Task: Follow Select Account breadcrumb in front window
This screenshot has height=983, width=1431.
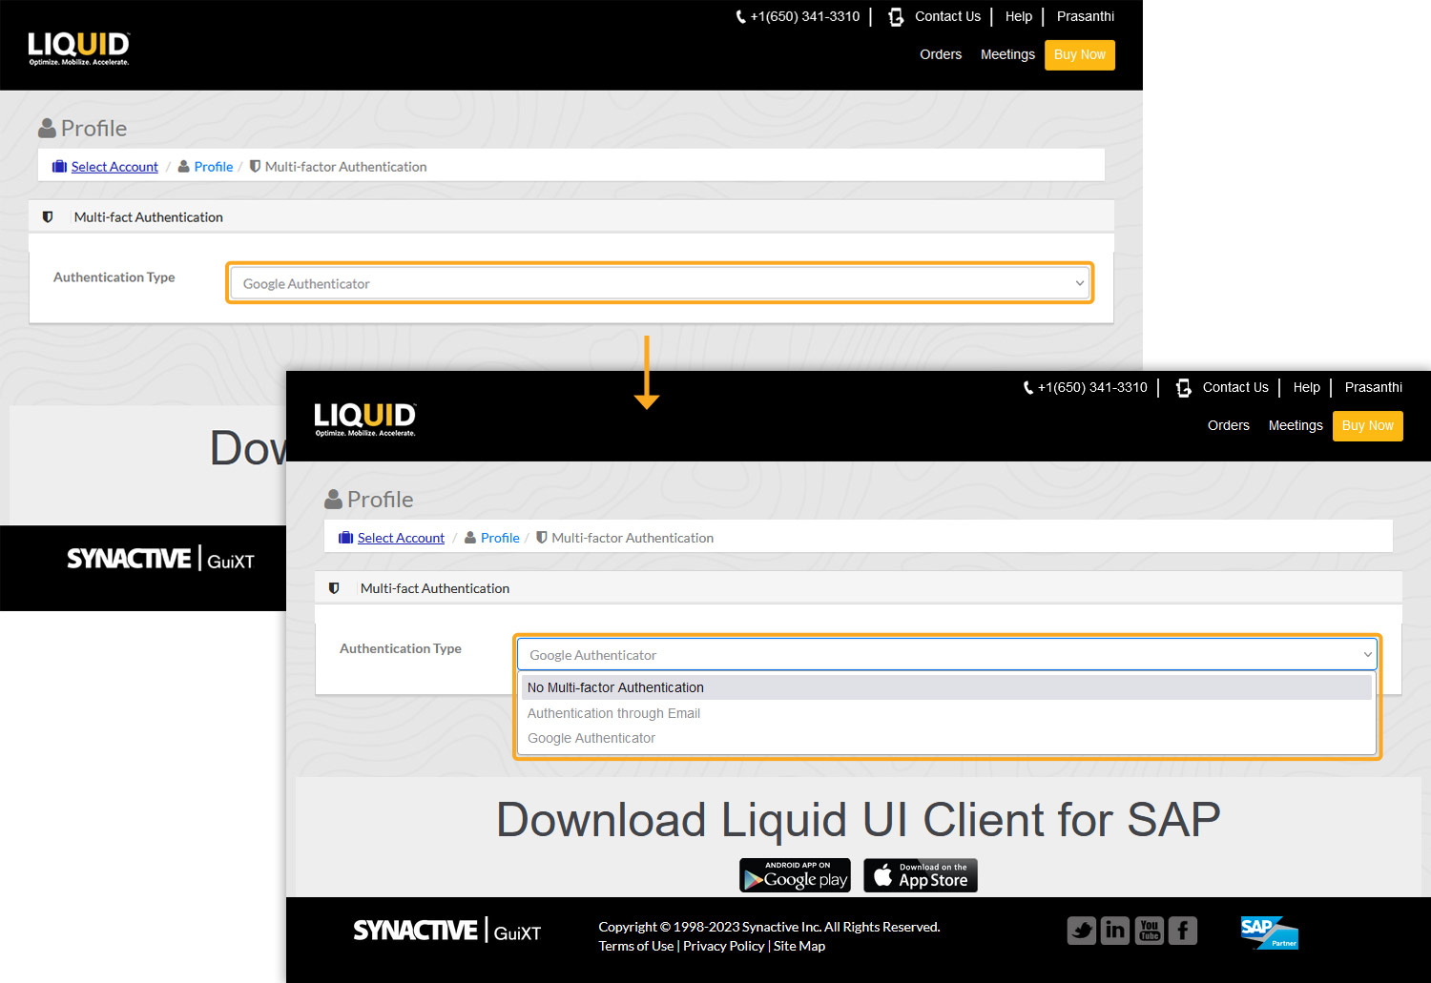Action: click(401, 538)
